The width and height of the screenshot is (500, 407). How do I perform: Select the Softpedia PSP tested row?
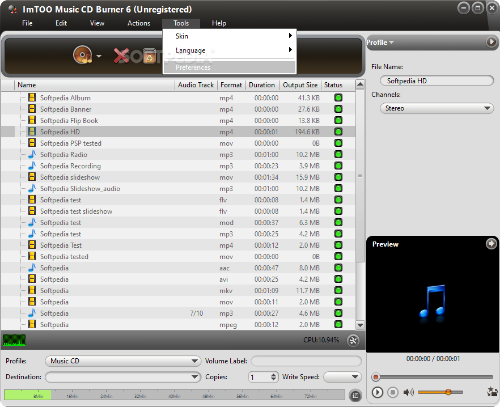pyautogui.click(x=179, y=143)
